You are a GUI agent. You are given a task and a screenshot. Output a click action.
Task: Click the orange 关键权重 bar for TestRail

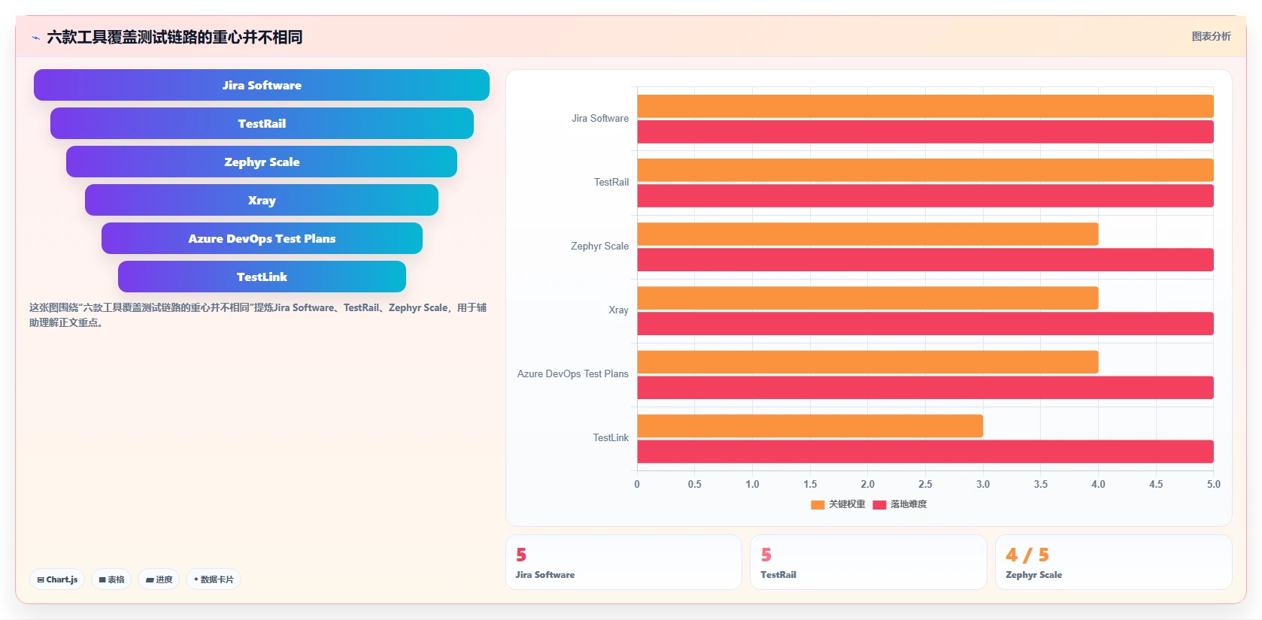(x=925, y=170)
